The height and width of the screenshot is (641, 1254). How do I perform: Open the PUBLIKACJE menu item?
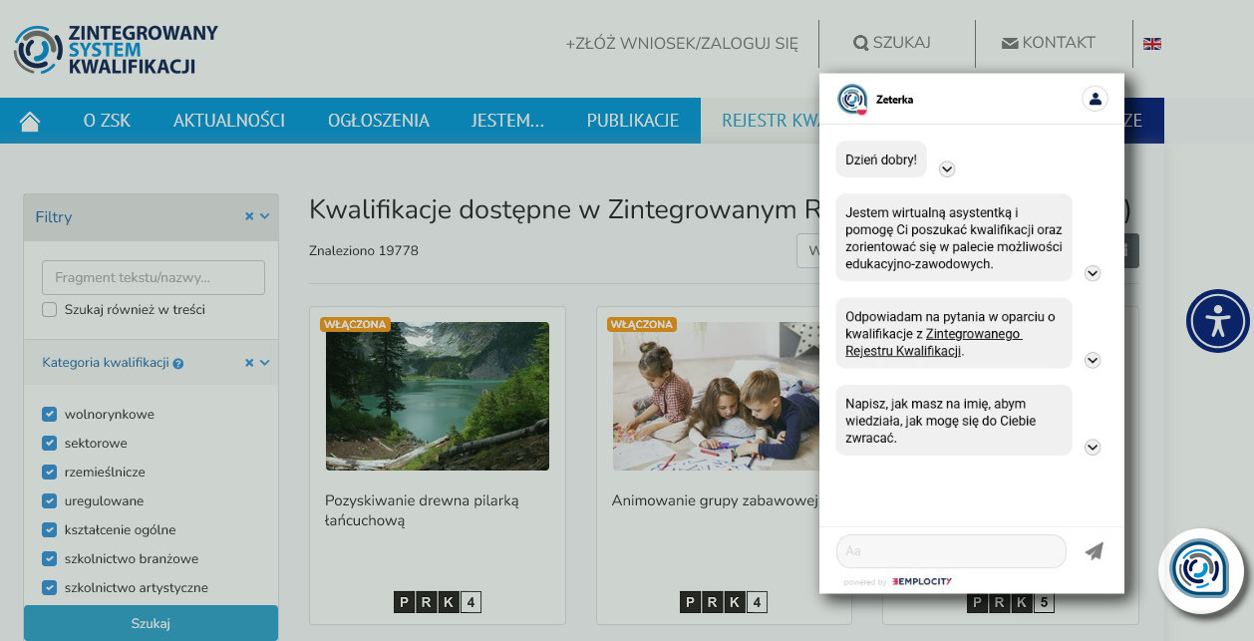pyautogui.click(x=633, y=121)
